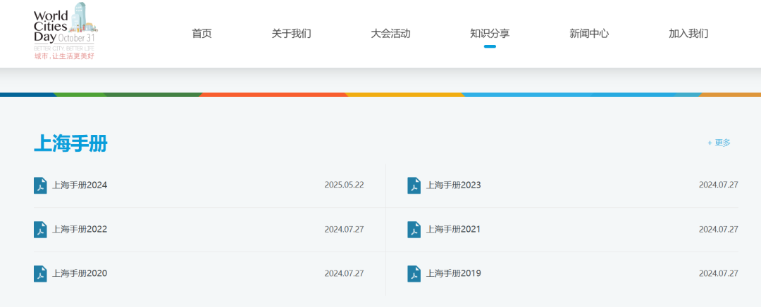This screenshot has height=307, width=761.
Task: Click the World Cities Day logo
Action: tap(65, 32)
